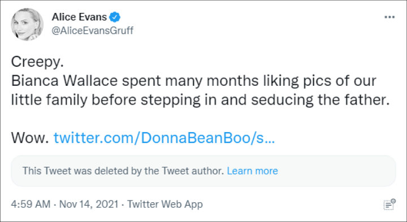407x222 pixels.
Task: Click the Learn more link
Action: 252,171
